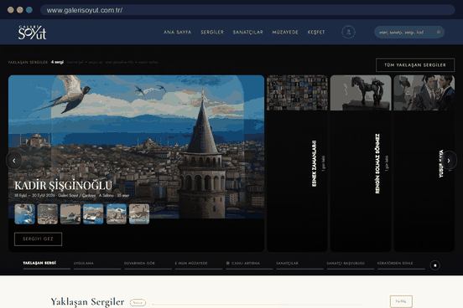Click the search magnifier icon

(x=439, y=32)
